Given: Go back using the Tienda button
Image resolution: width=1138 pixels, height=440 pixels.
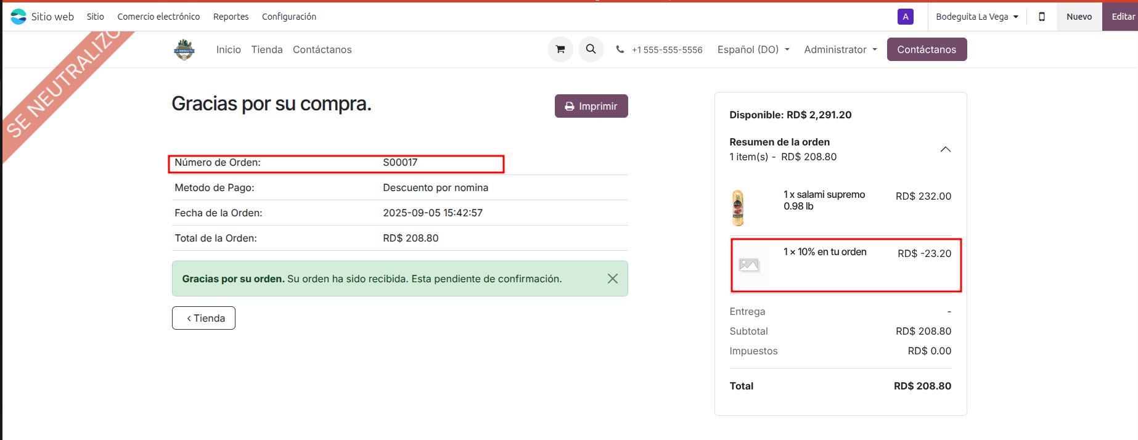Looking at the screenshot, I should [203, 318].
